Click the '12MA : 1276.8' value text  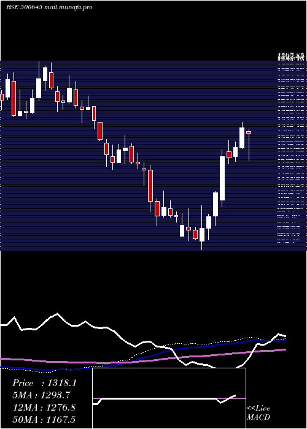(x=44, y=408)
